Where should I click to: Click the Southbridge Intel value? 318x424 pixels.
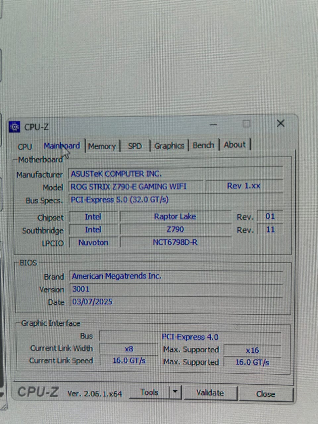point(93,230)
